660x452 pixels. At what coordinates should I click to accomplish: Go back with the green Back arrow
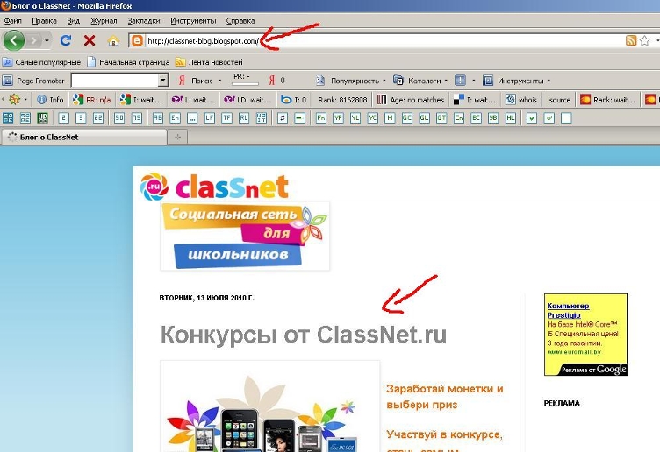coord(14,41)
